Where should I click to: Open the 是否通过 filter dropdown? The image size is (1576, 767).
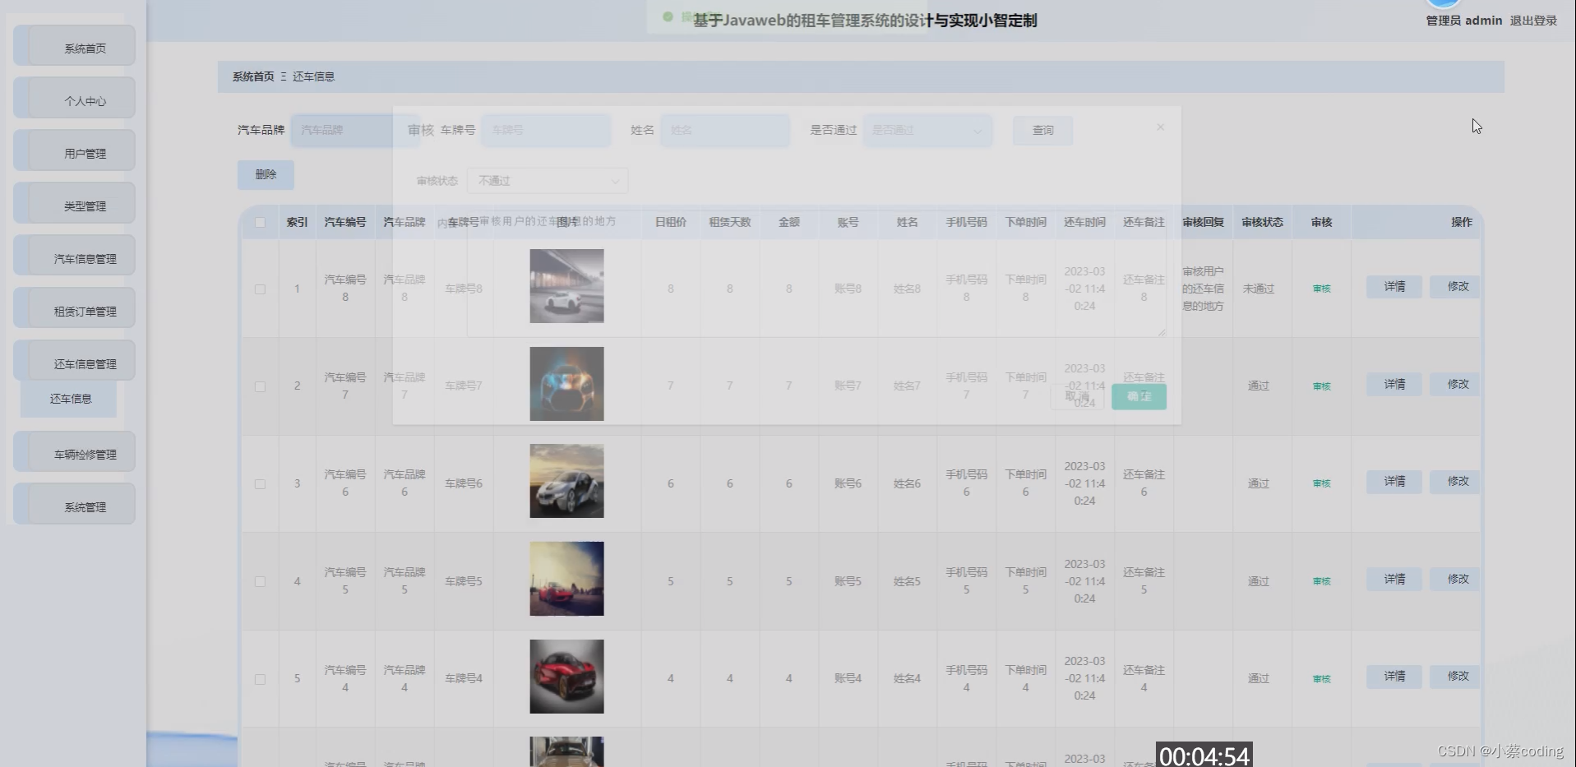coord(927,130)
